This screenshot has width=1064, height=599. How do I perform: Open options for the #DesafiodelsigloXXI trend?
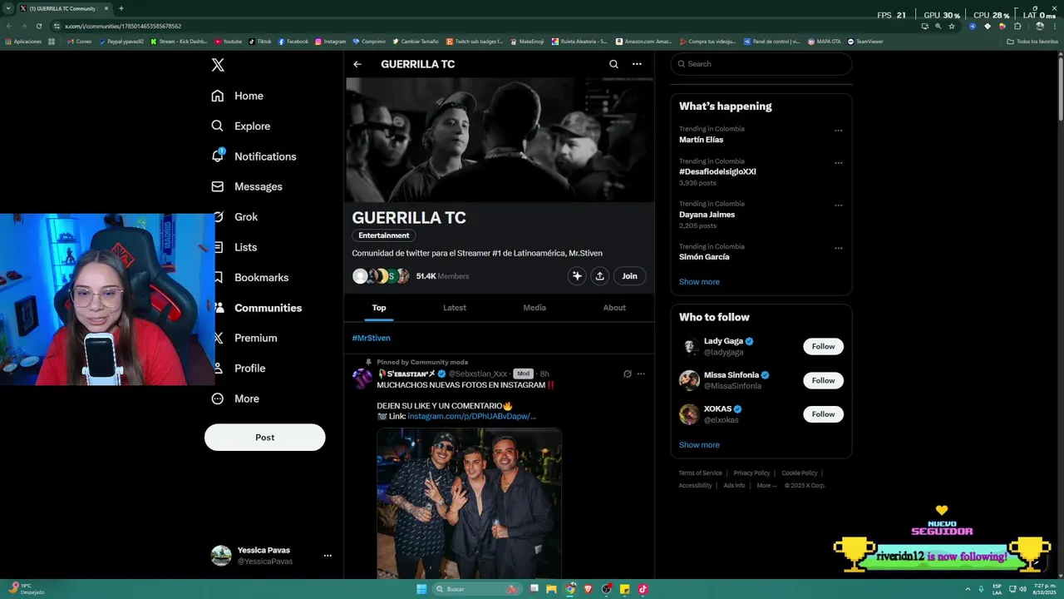(839, 163)
